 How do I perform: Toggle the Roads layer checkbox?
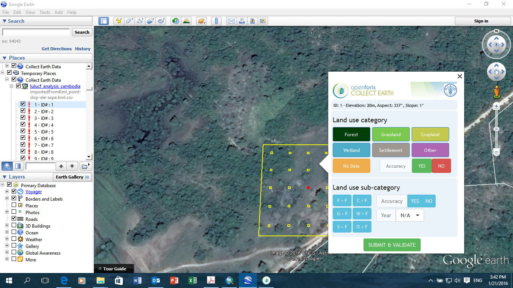tap(14, 219)
